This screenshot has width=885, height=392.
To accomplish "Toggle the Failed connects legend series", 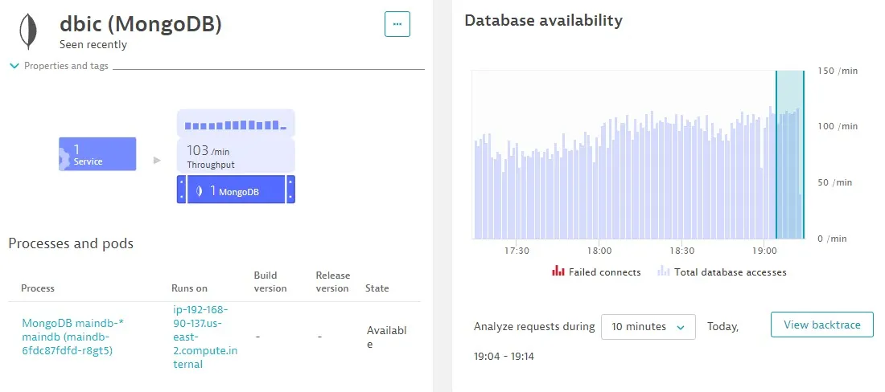I will 596,272.
